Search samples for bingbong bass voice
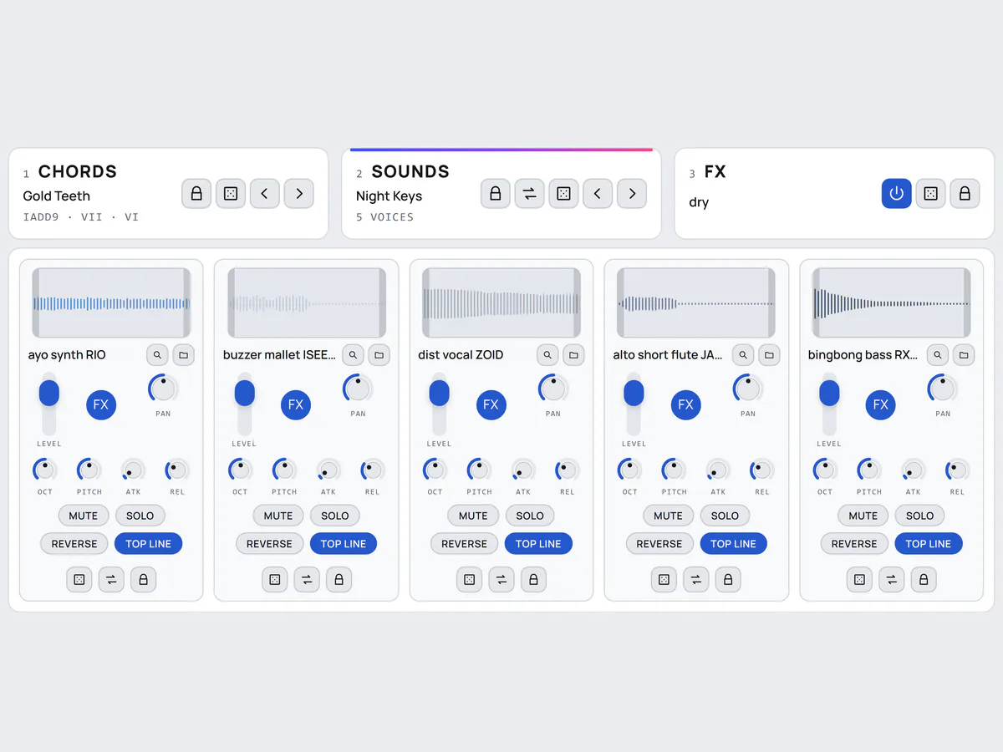Image resolution: width=1003 pixels, height=752 pixels. tap(938, 355)
